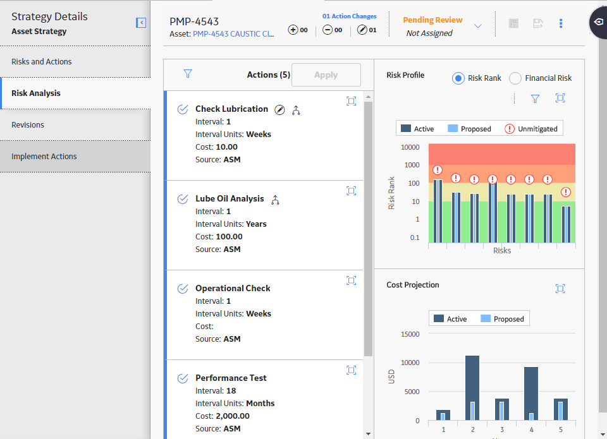
Task: Click the actions list scrollbar thumb
Action: [368, 229]
